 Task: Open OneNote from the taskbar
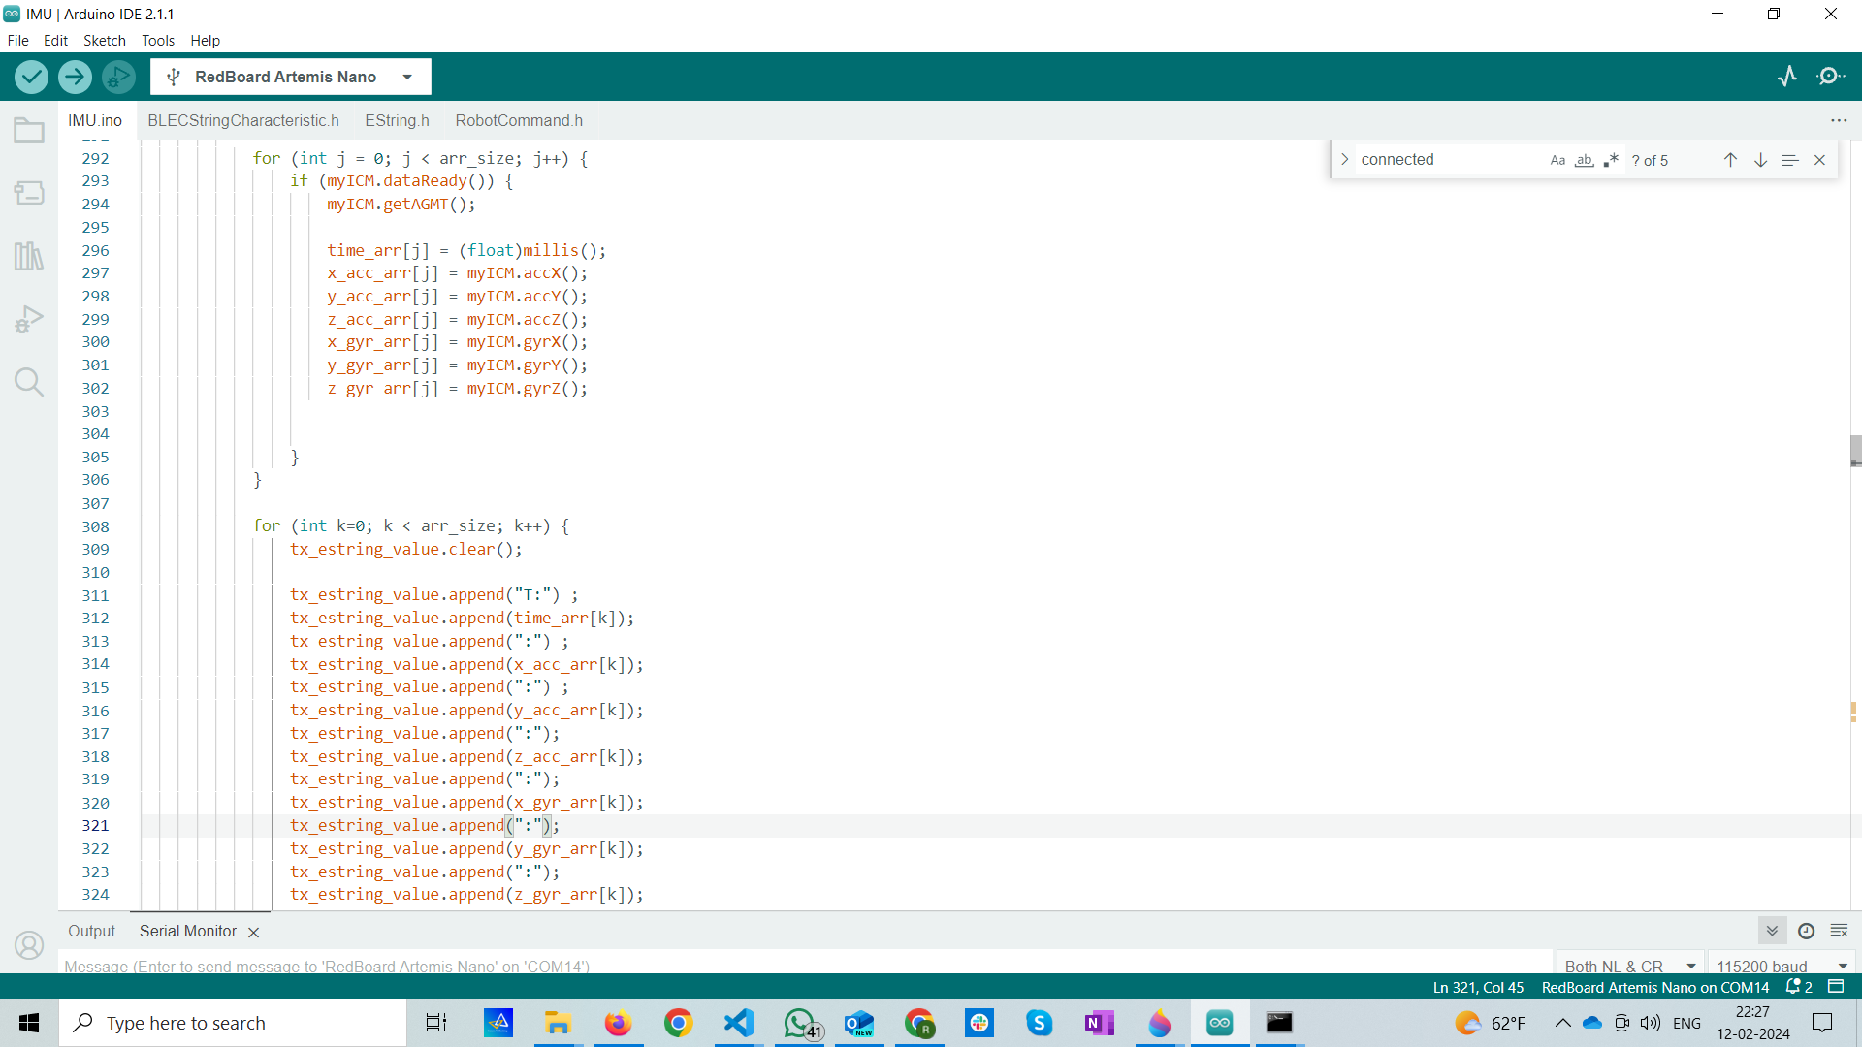(1099, 1023)
